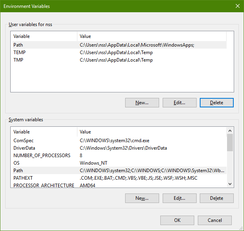Click Edit button under user variables
Screen dimensions: 244x231
[179, 103]
